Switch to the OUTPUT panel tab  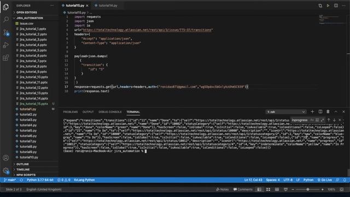click(88, 112)
